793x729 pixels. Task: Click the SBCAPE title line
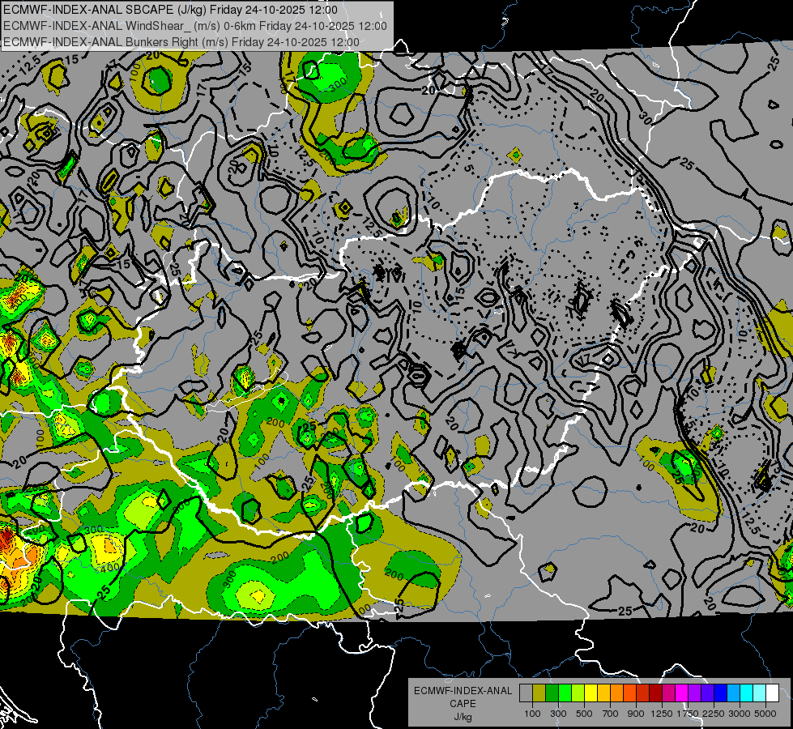tap(170, 10)
